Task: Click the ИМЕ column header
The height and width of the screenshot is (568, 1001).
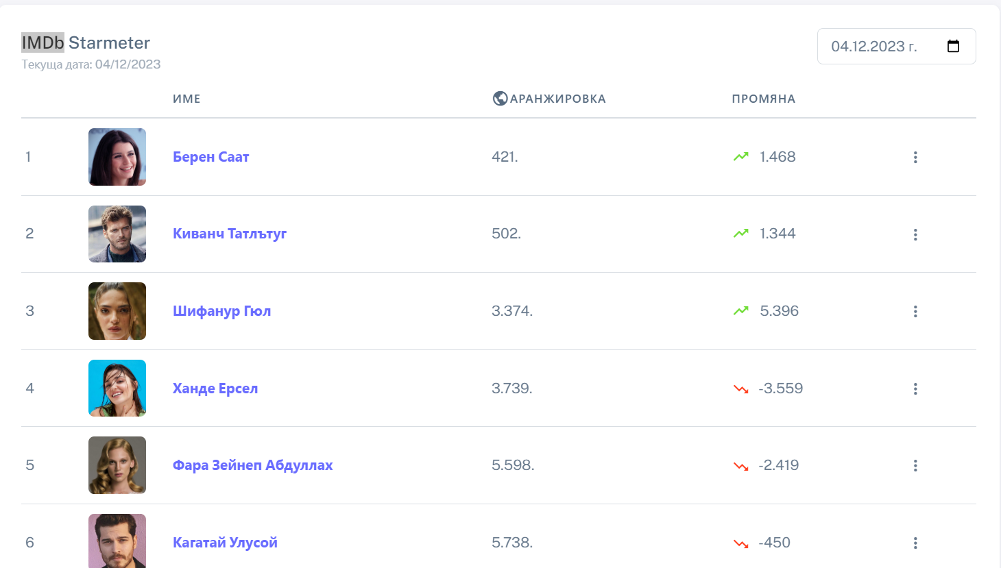Action: [x=186, y=99]
